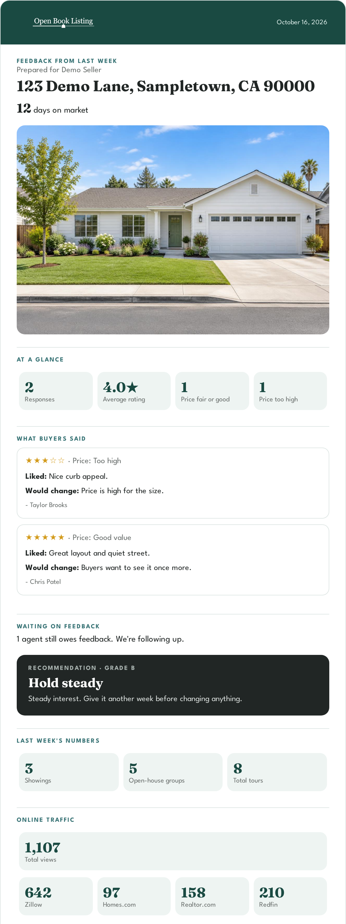Click Taylor Brooks' three-star rating
The width and height of the screenshot is (346, 924).
45,461
